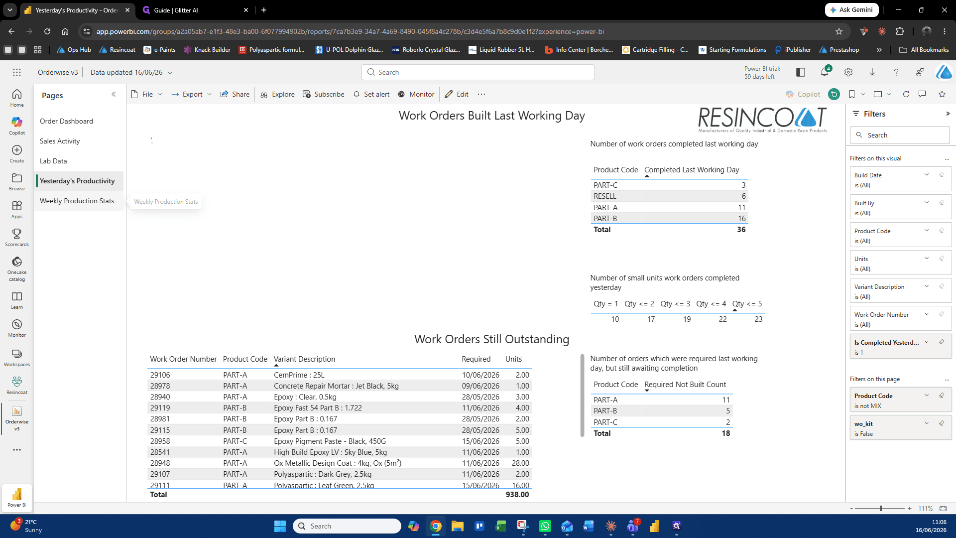The image size is (956, 538).
Task: Open Scorecards in left sidebar
Action: [x=17, y=237]
